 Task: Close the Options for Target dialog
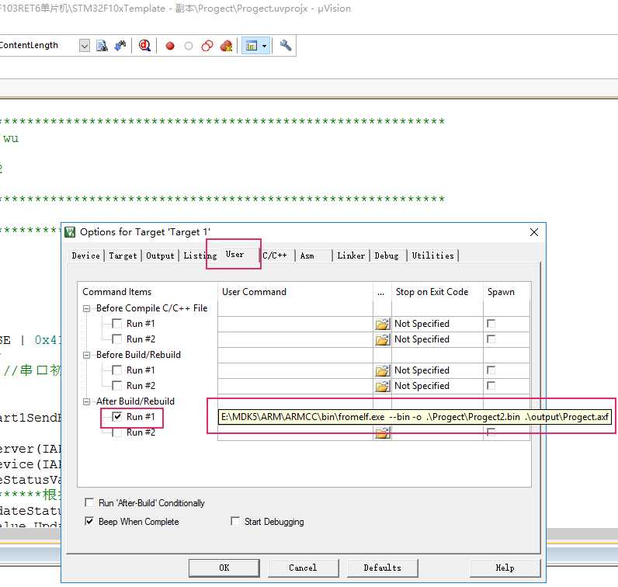534,232
